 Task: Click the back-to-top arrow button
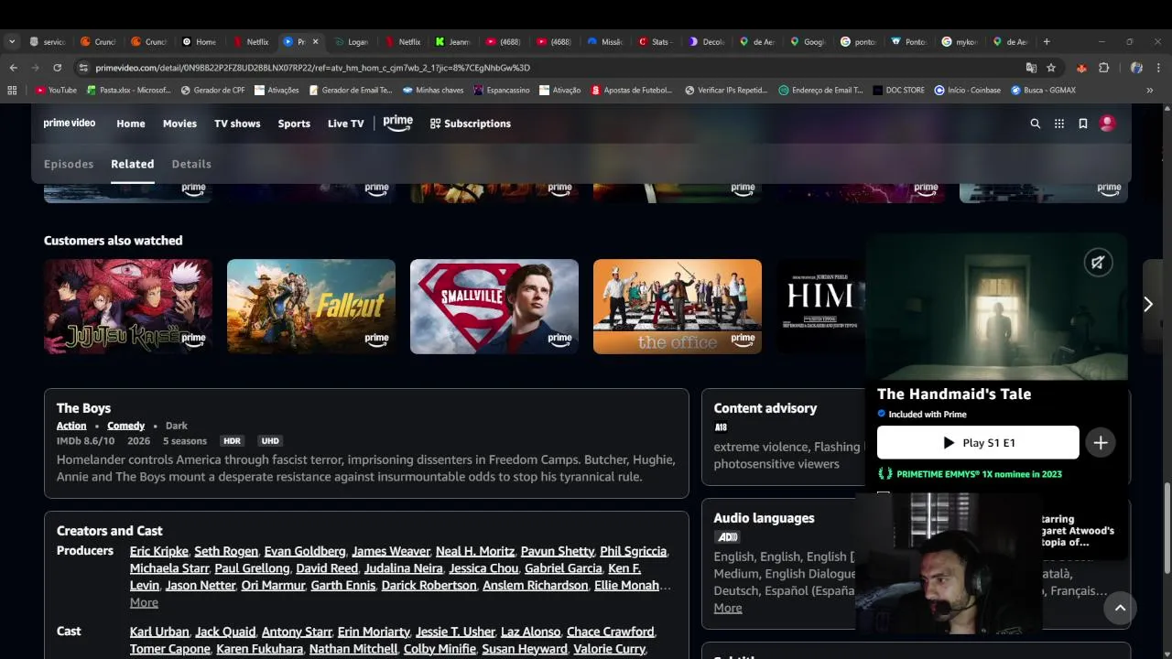(x=1120, y=608)
